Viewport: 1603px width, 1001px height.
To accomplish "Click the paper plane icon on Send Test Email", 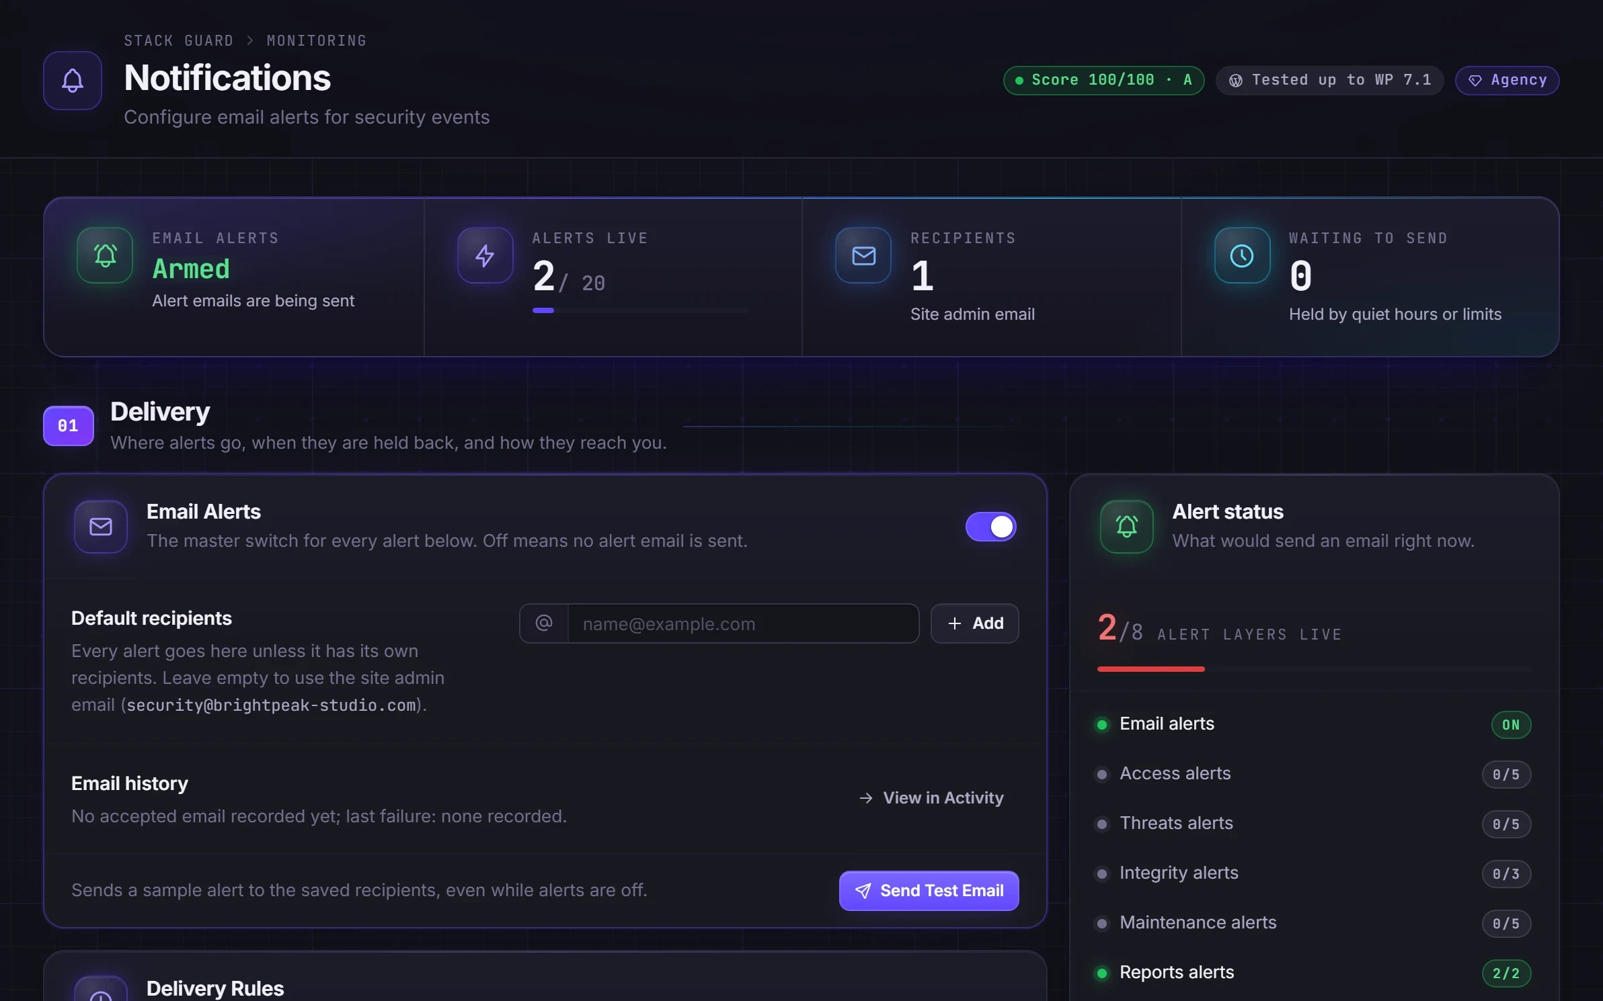I will click(863, 891).
